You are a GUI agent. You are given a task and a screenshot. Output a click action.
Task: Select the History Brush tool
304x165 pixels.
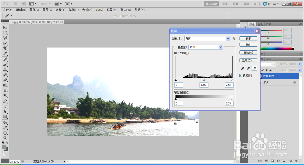[x=5, y=75]
